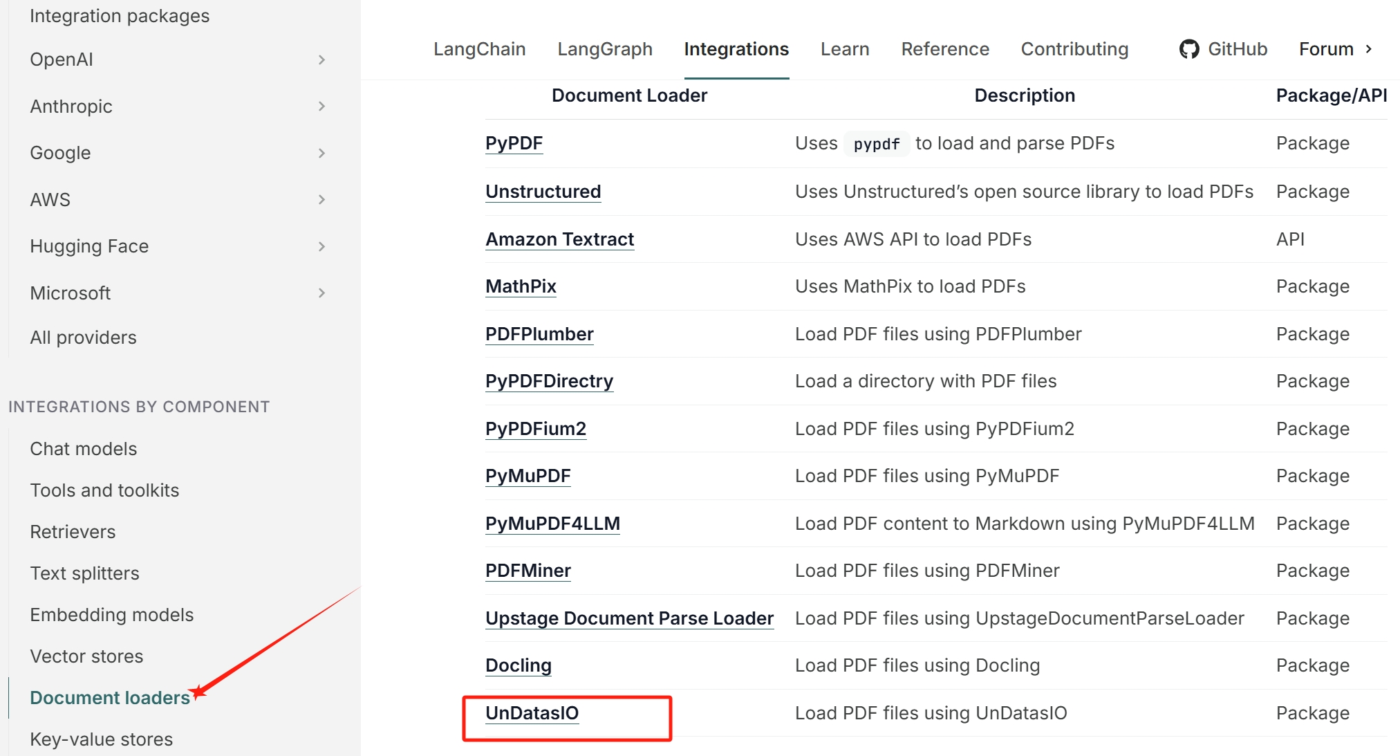This screenshot has width=1400, height=756.
Task: Expand the Microsoft provider chevron
Action: (321, 293)
